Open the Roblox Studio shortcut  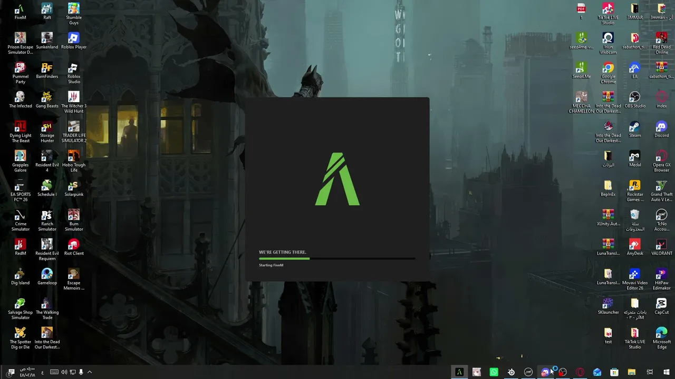click(74, 73)
